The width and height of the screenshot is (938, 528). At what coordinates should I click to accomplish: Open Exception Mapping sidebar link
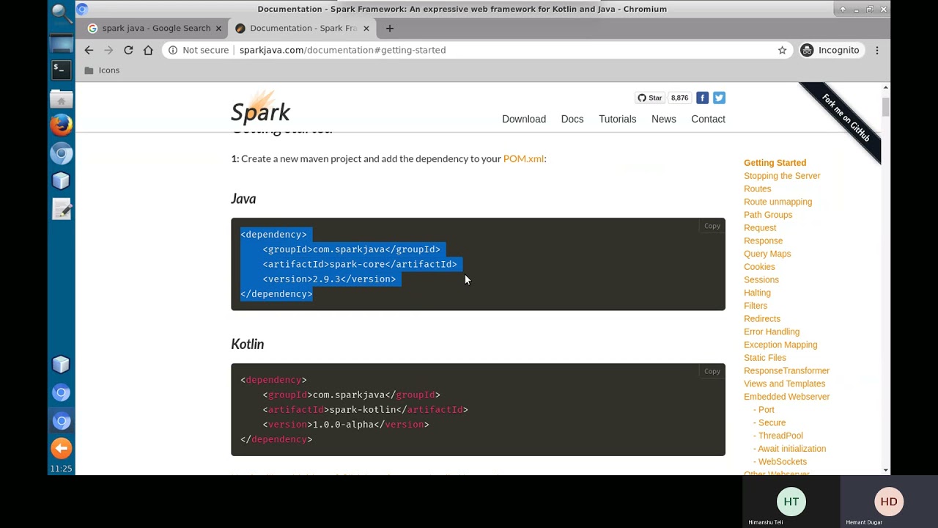pos(780,345)
